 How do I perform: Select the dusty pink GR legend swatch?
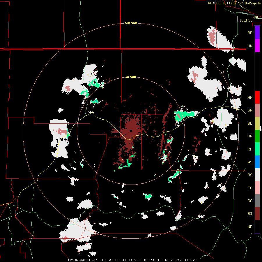pos(257,110)
